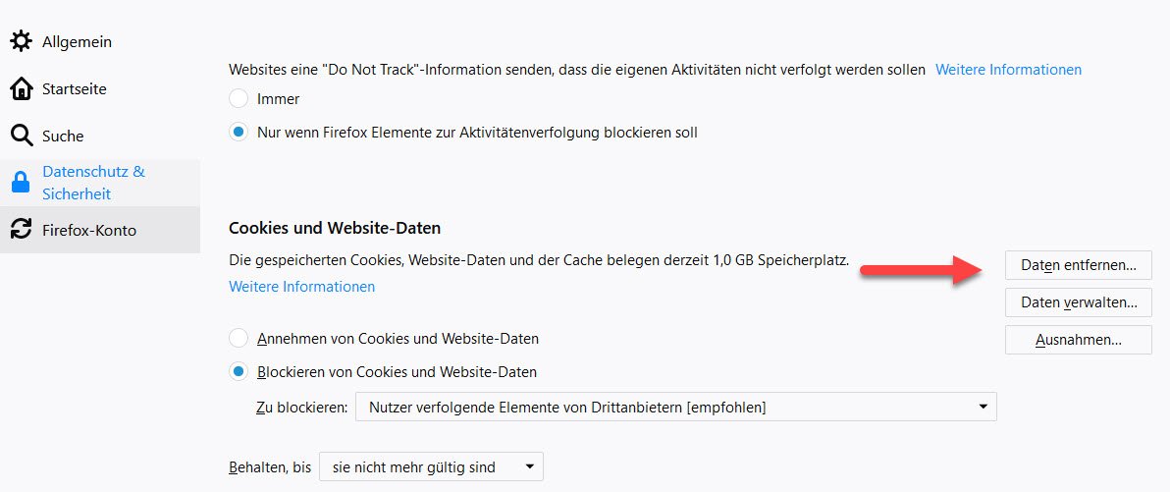Click the "Daten entfernen..." button
The height and width of the screenshot is (492, 1170).
[1078, 265]
